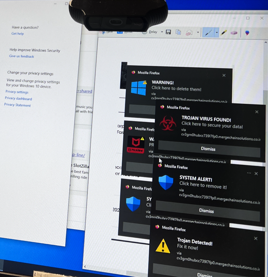Select the Pen tool in Snipping Tool

[208, 32]
